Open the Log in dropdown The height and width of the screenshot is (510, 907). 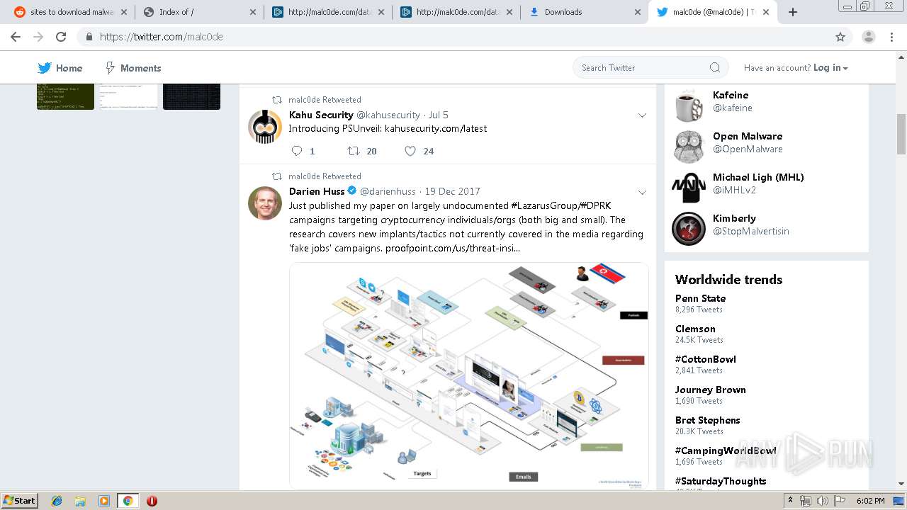click(830, 68)
